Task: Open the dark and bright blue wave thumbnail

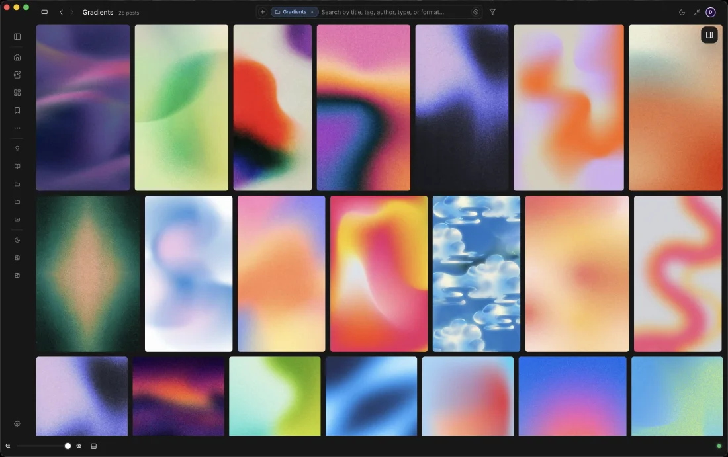Action: 371,396
